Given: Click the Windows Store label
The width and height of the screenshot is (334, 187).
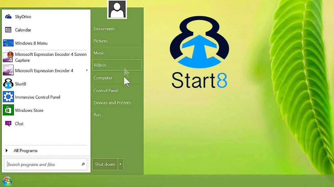Looking at the screenshot, I should pyautogui.click(x=29, y=110).
